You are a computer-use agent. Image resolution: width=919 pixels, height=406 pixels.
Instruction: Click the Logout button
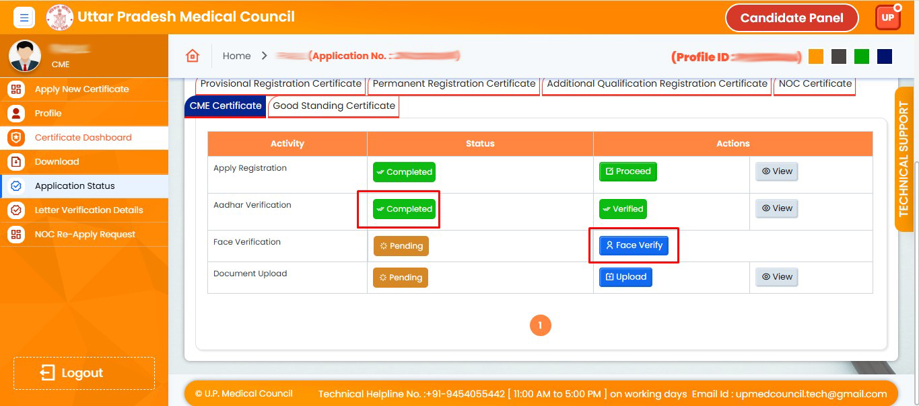pos(83,373)
